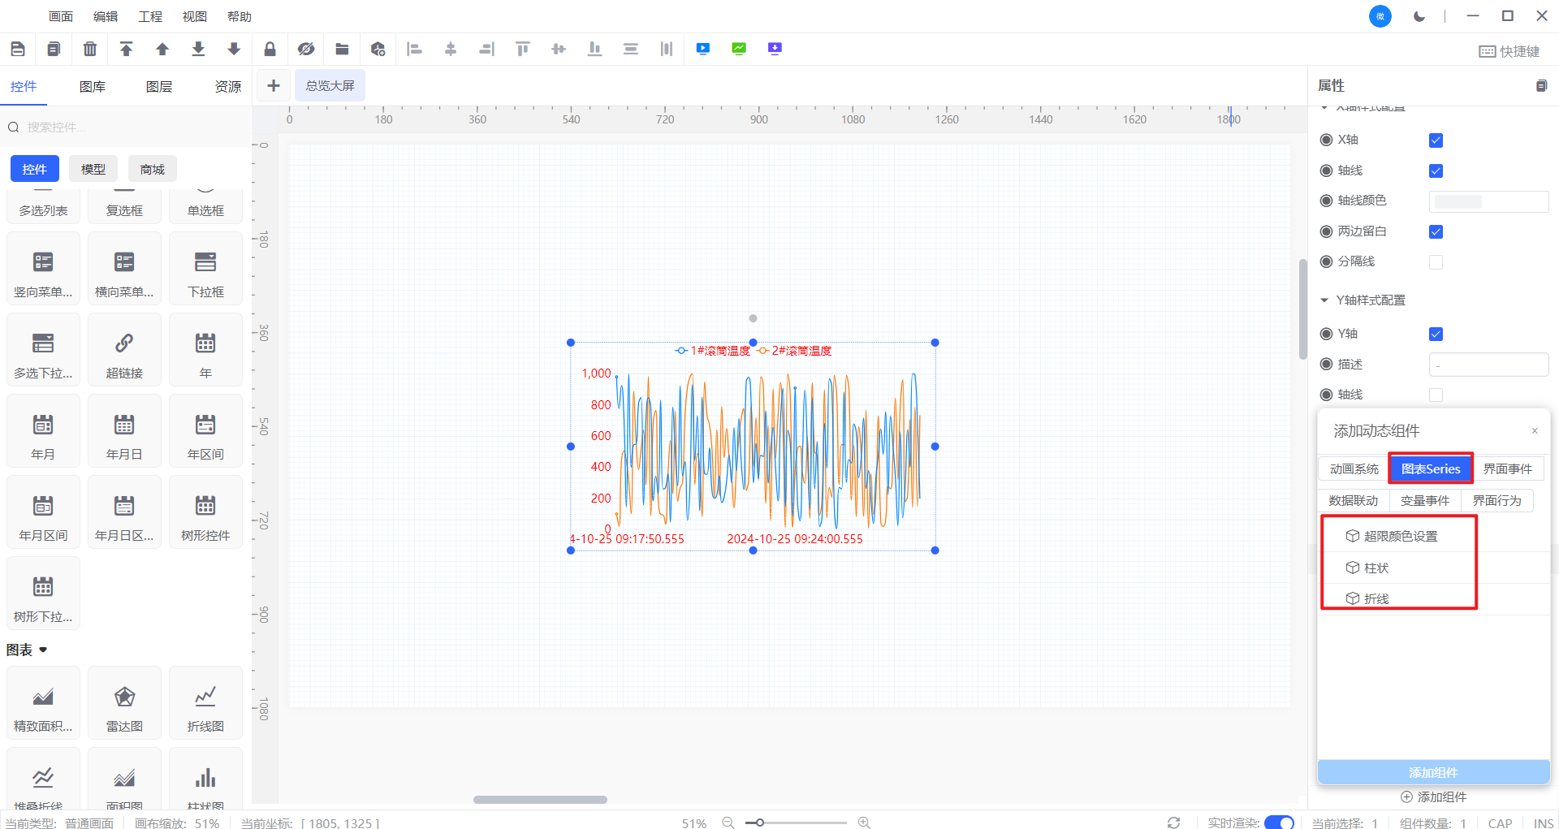Select the 下拉框 dropdown widget

click(205, 269)
